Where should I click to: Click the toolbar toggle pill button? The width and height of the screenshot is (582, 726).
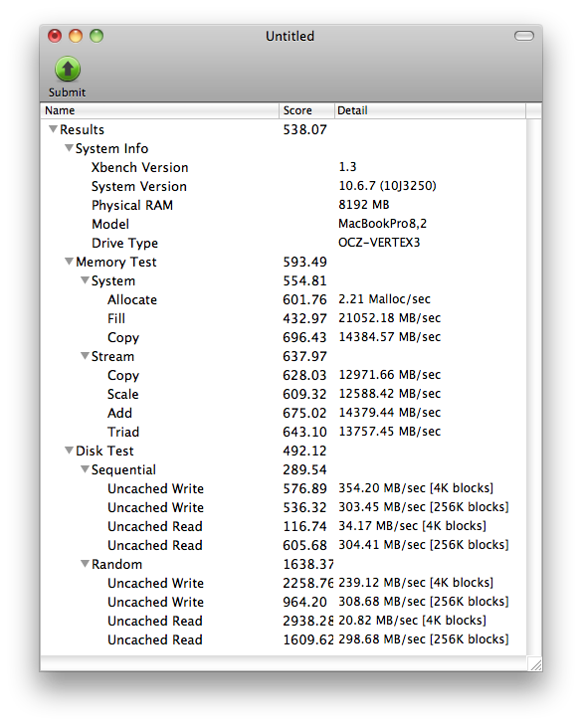coord(524,36)
